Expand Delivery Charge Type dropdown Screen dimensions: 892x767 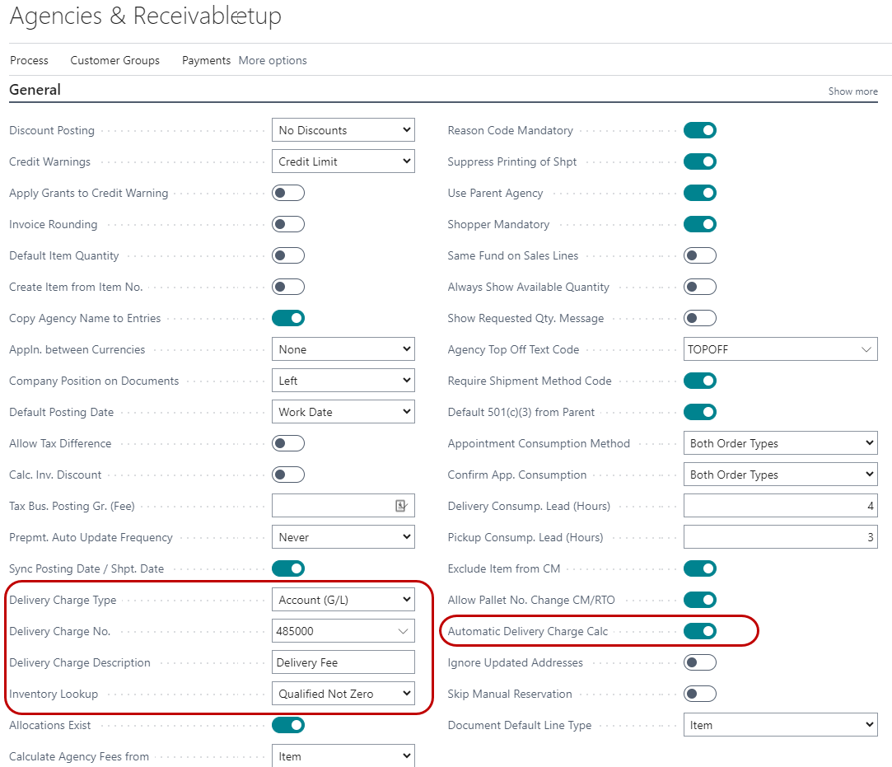click(343, 600)
